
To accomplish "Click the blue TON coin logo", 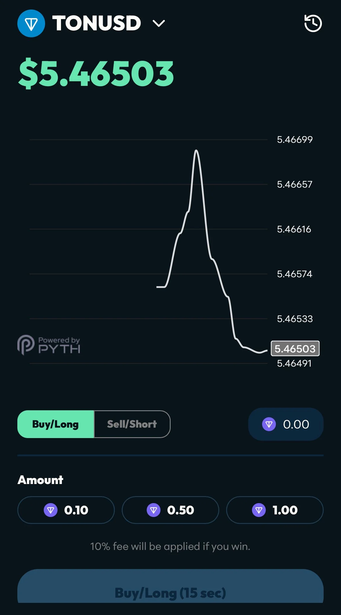I will (31, 23).
